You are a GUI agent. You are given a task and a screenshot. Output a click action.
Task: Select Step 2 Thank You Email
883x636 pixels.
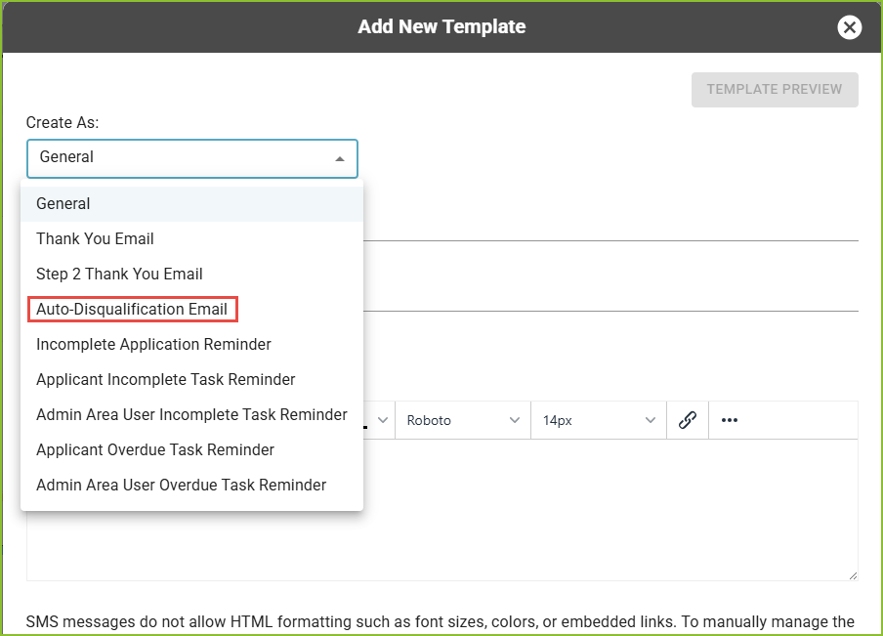tap(119, 275)
